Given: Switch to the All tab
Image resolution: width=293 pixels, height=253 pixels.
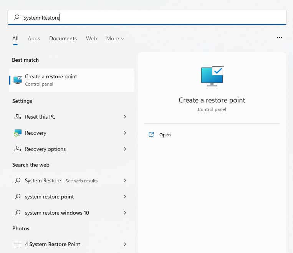Looking at the screenshot, I should point(15,38).
